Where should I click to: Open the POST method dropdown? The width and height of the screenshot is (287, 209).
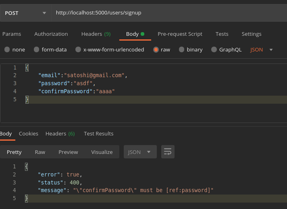25,13
